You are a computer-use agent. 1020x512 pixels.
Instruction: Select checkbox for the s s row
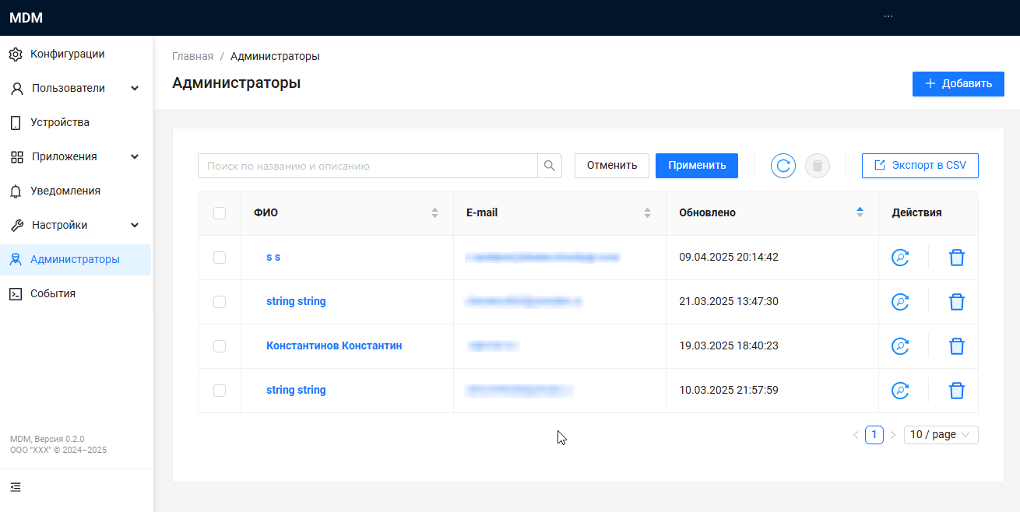click(x=220, y=258)
